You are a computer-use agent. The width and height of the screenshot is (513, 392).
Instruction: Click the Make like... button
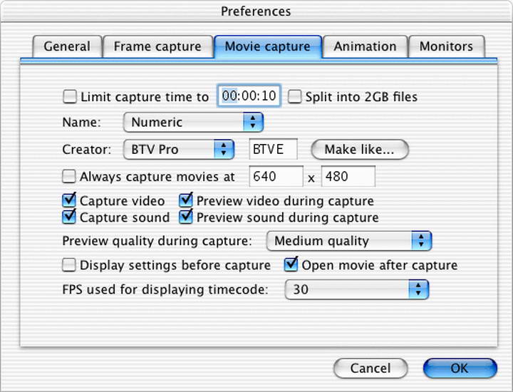359,150
